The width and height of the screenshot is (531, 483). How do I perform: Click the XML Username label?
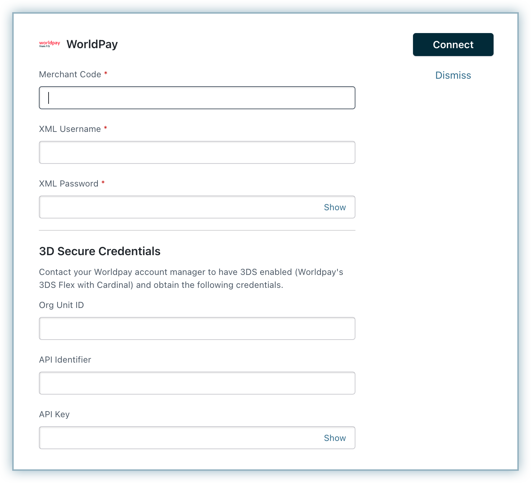(70, 129)
